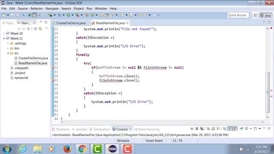Image resolution: width=274 pixels, height=154 pixels.
Task: Run the program with green Run button
Action: coord(68,15)
